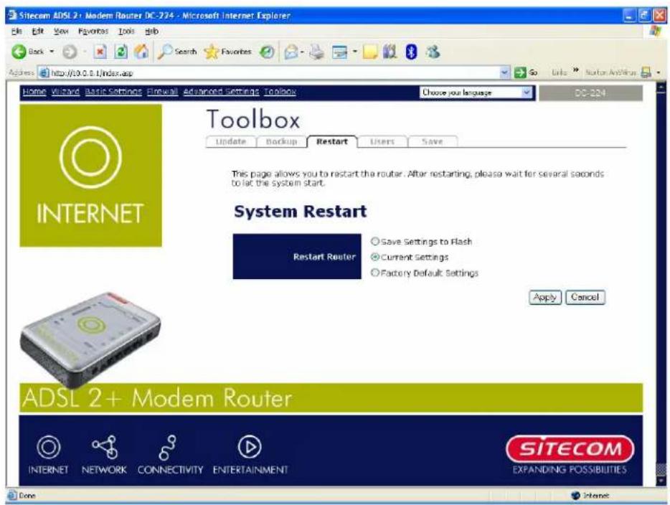This screenshot has width=670, height=505.
Task: Select Save Settings to Flash radio button
Action: coord(374,242)
